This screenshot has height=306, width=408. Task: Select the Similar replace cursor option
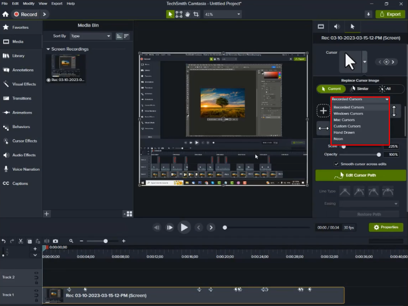click(359, 88)
